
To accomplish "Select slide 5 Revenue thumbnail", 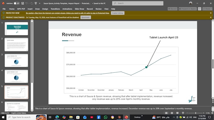I will [16, 92].
